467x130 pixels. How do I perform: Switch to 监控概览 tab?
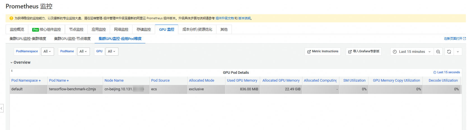17,29
